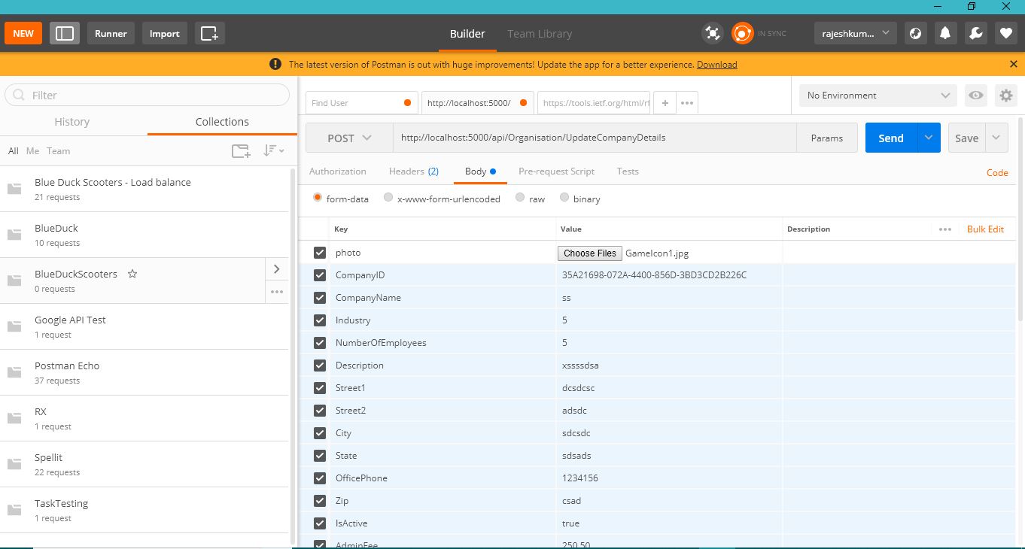Open the Pre-request Script tab
Image resolution: width=1025 pixels, height=549 pixels.
pyautogui.click(x=556, y=171)
